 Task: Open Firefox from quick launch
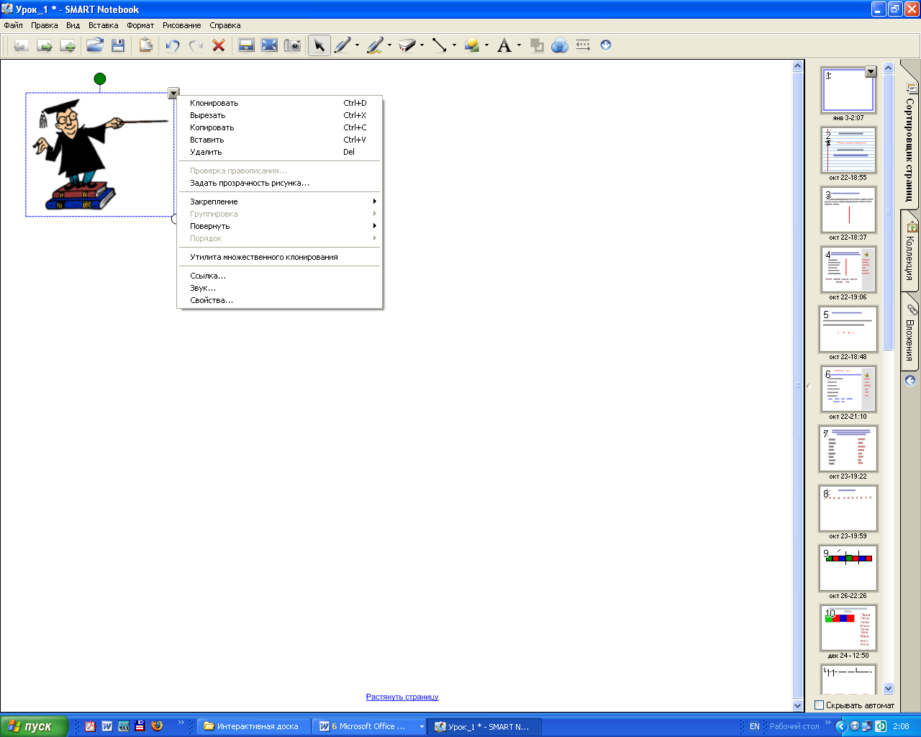(157, 726)
